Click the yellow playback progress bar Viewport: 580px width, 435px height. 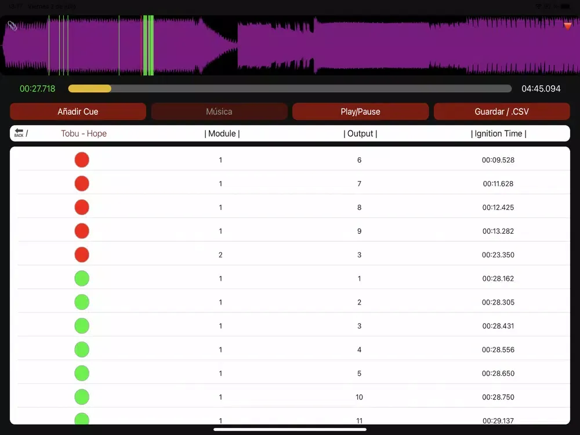pyautogui.click(x=89, y=88)
